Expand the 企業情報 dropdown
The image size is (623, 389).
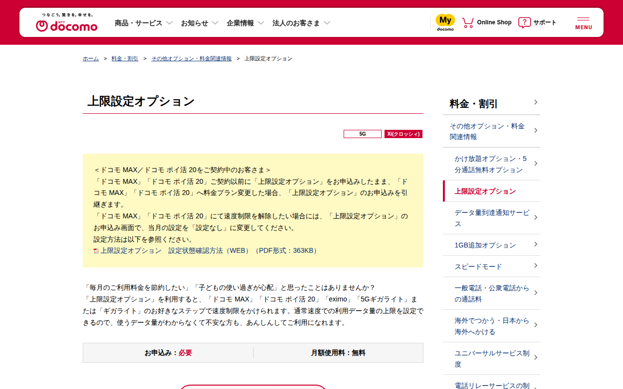(x=245, y=23)
